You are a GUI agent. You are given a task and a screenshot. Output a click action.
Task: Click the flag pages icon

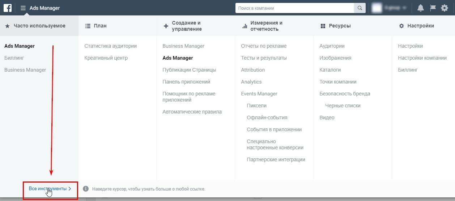433,8
